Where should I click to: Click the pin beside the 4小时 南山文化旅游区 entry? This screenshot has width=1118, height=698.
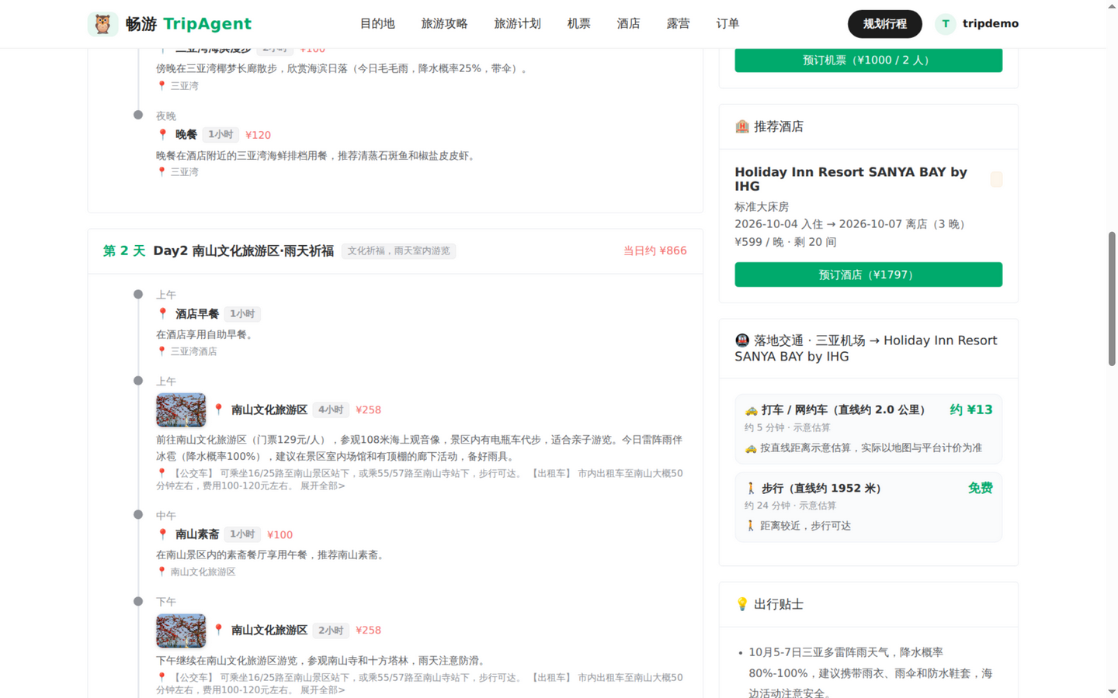[x=218, y=409]
